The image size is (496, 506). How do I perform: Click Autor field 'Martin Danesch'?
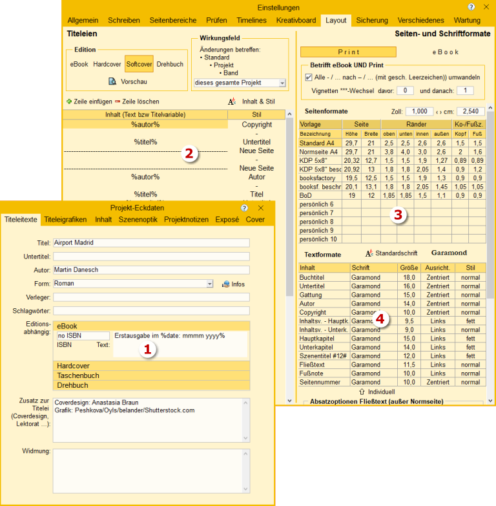coord(151,269)
